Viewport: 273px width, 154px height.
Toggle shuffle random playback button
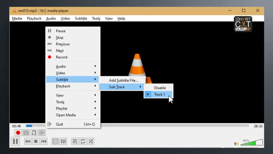pos(91,141)
